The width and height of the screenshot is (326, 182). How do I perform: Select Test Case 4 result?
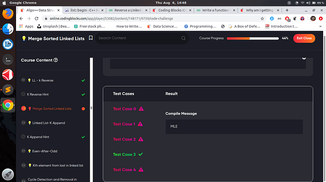pos(124,170)
